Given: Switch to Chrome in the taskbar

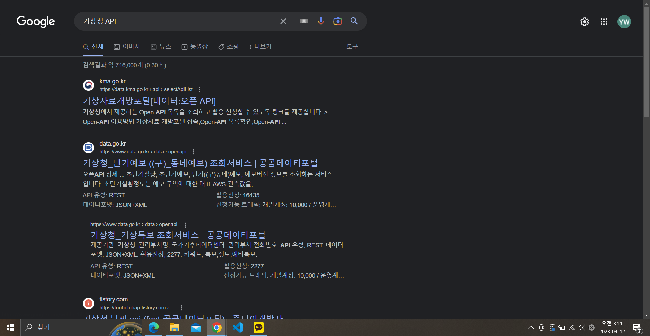Looking at the screenshot, I should pos(217,328).
